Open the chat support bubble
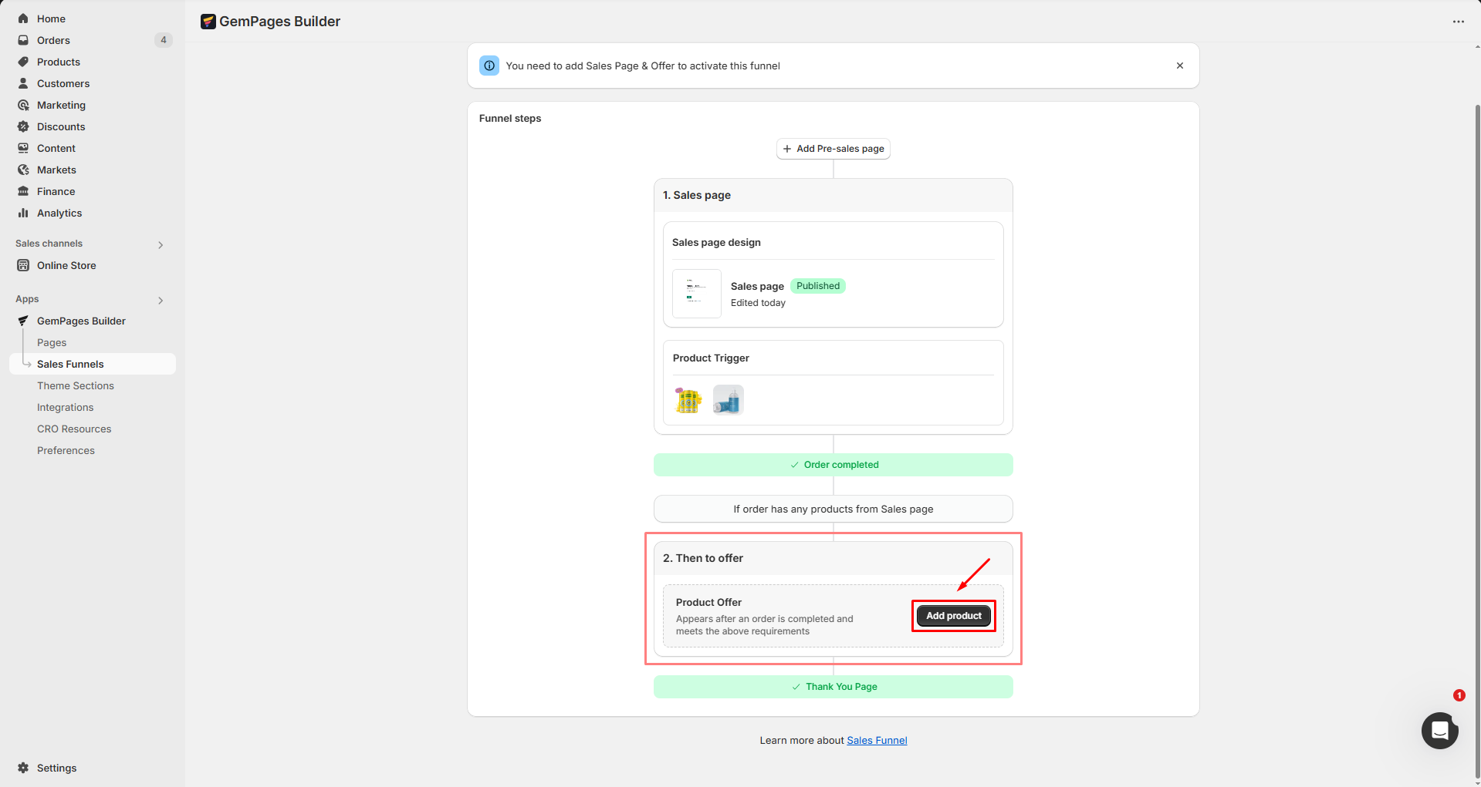The width and height of the screenshot is (1481, 787). coord(1439,730)
